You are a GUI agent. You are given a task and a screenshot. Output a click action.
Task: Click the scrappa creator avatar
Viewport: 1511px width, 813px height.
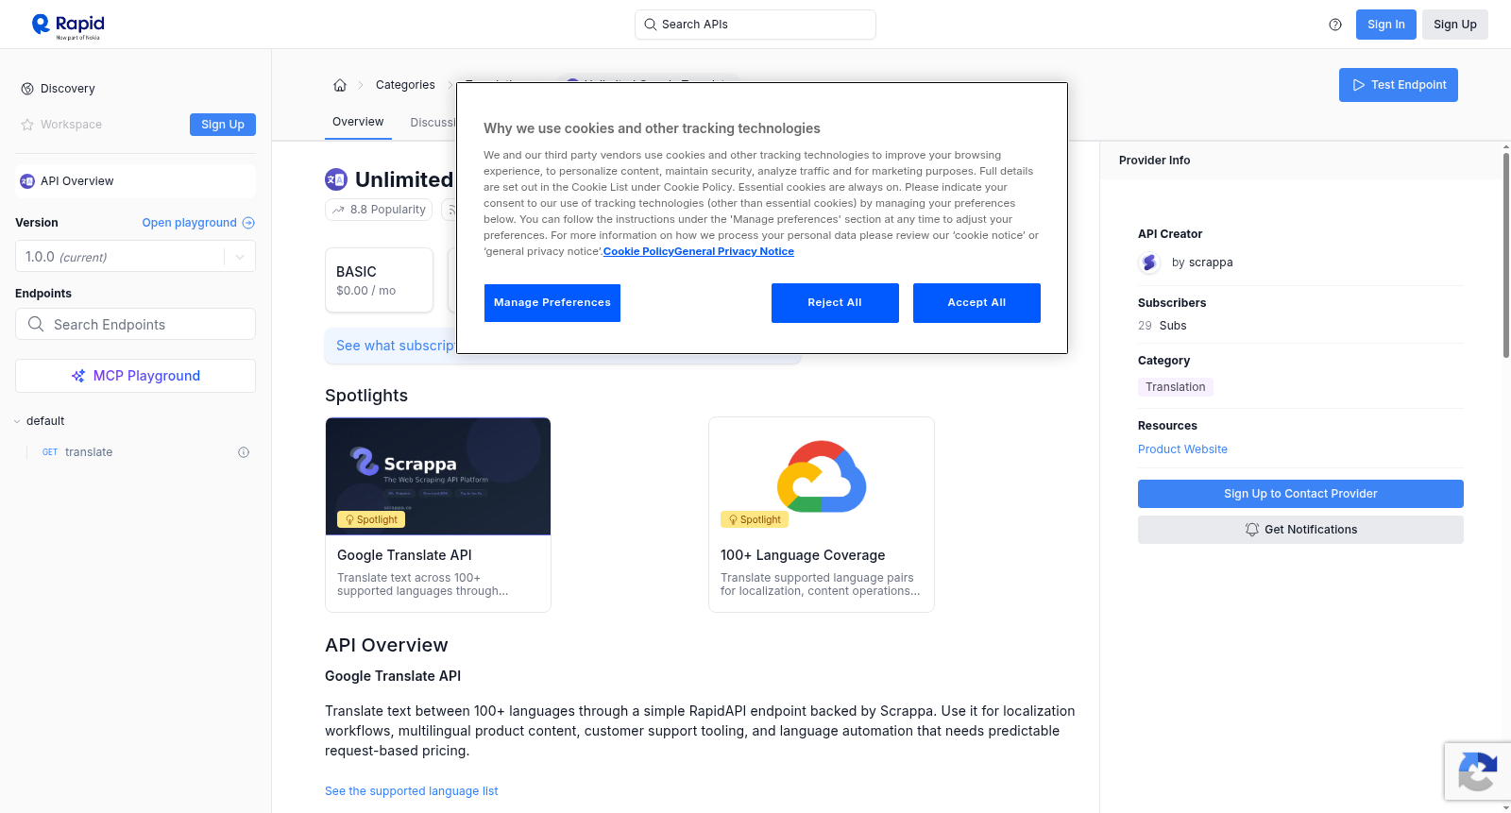(1149, 263)
